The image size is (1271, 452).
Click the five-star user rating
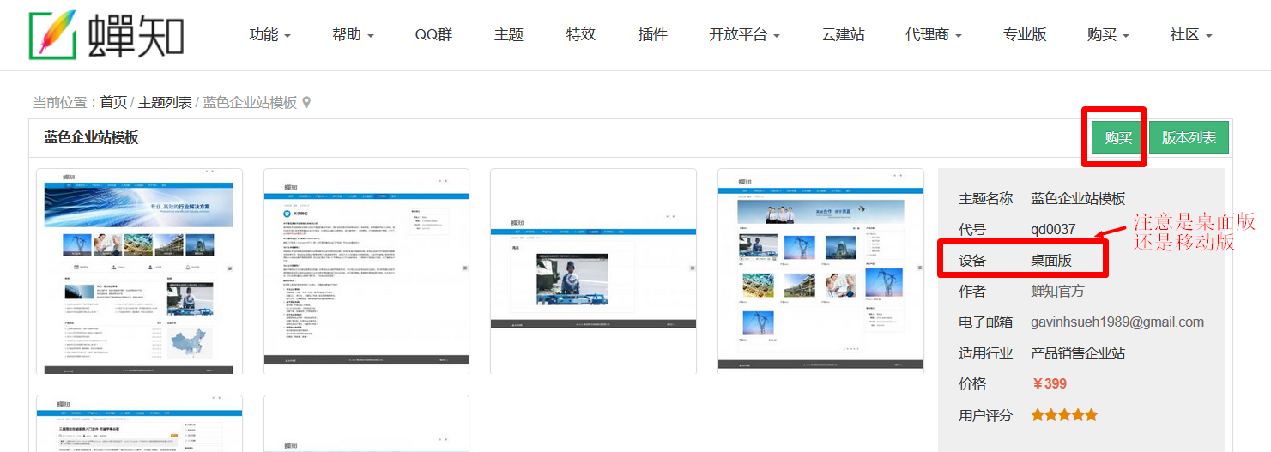point(1064,415)
